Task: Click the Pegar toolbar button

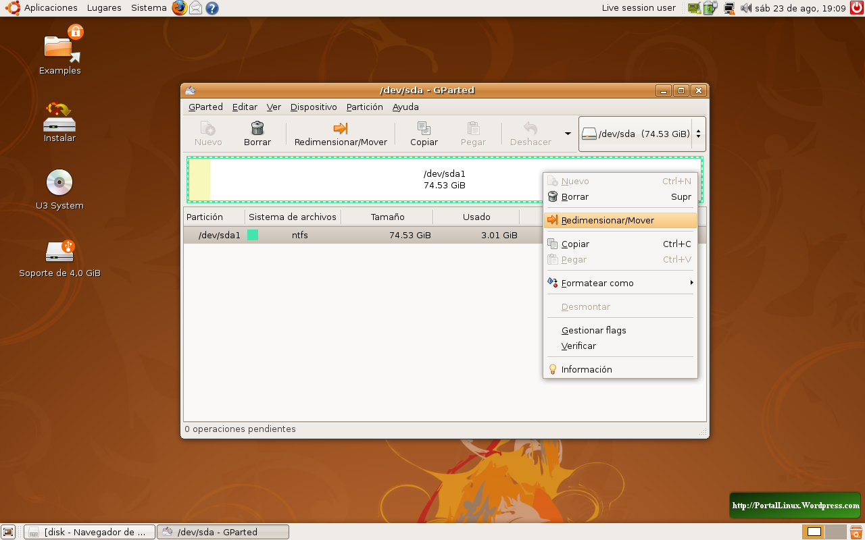Action: click(473, 134)
